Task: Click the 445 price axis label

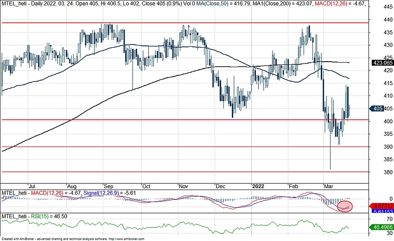Action: 388,7
